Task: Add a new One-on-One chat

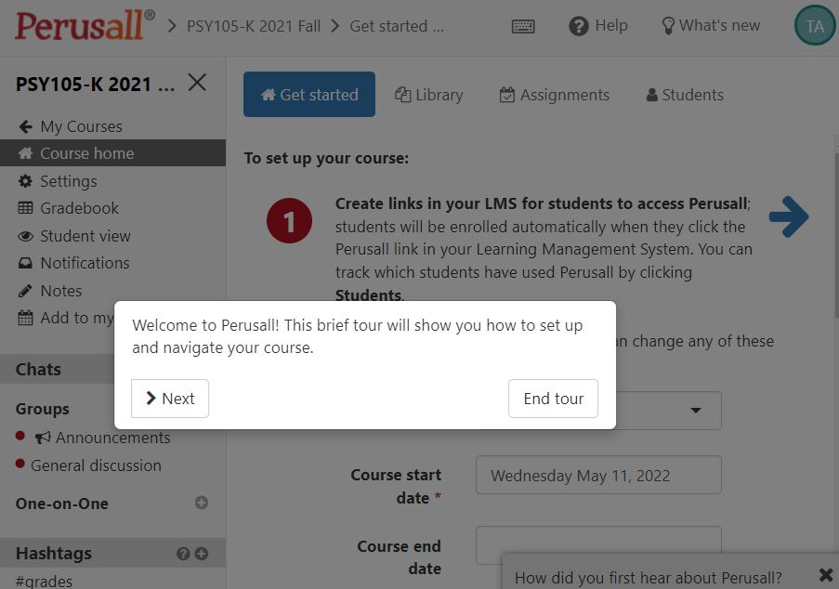Action: click(x=202, y=503)
